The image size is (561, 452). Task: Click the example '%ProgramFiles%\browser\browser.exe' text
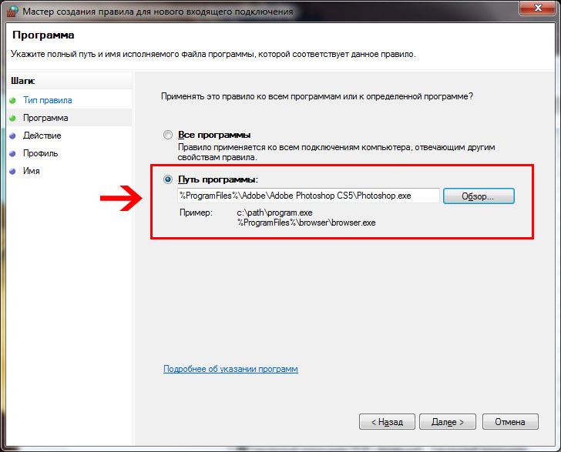click(307, 223)
